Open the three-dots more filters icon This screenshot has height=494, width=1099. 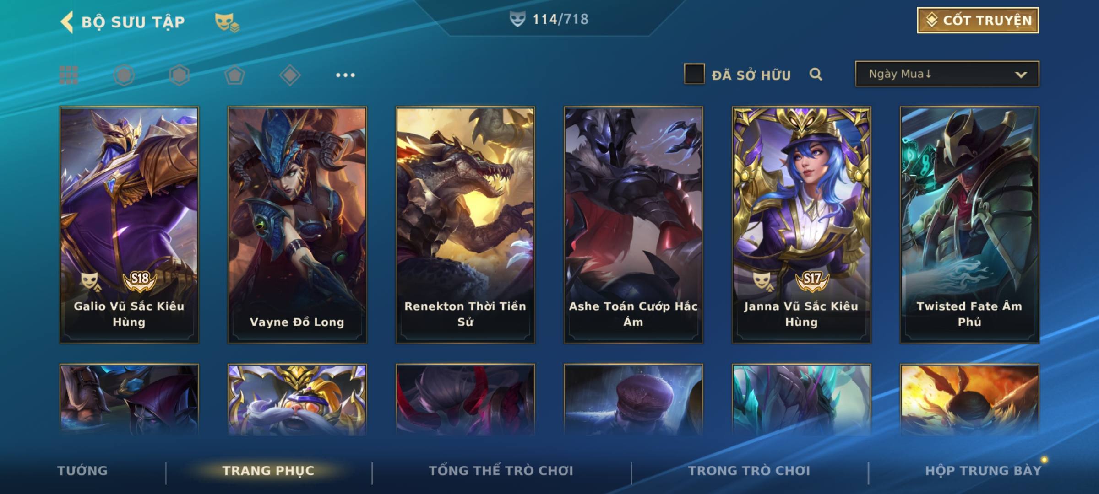345,75
